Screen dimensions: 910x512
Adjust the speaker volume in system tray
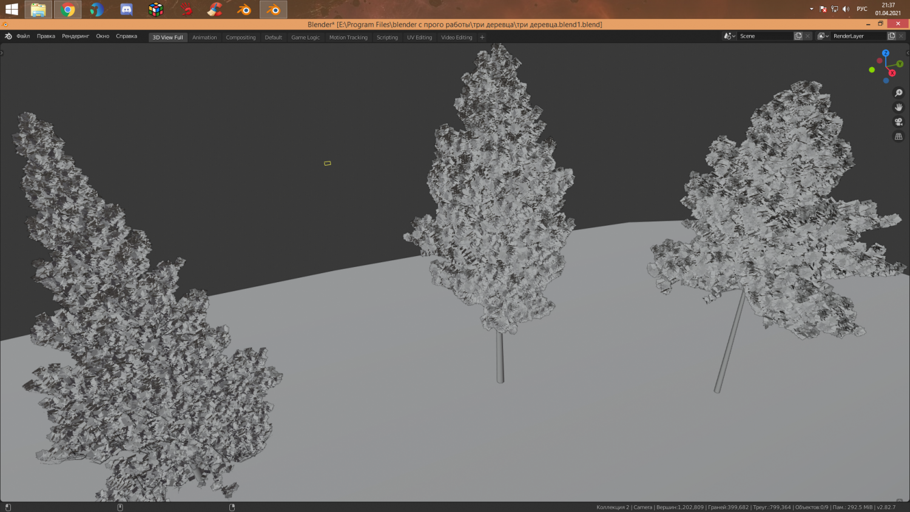click(846, 9)
